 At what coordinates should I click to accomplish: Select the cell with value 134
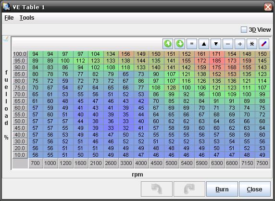pos(111,54)
